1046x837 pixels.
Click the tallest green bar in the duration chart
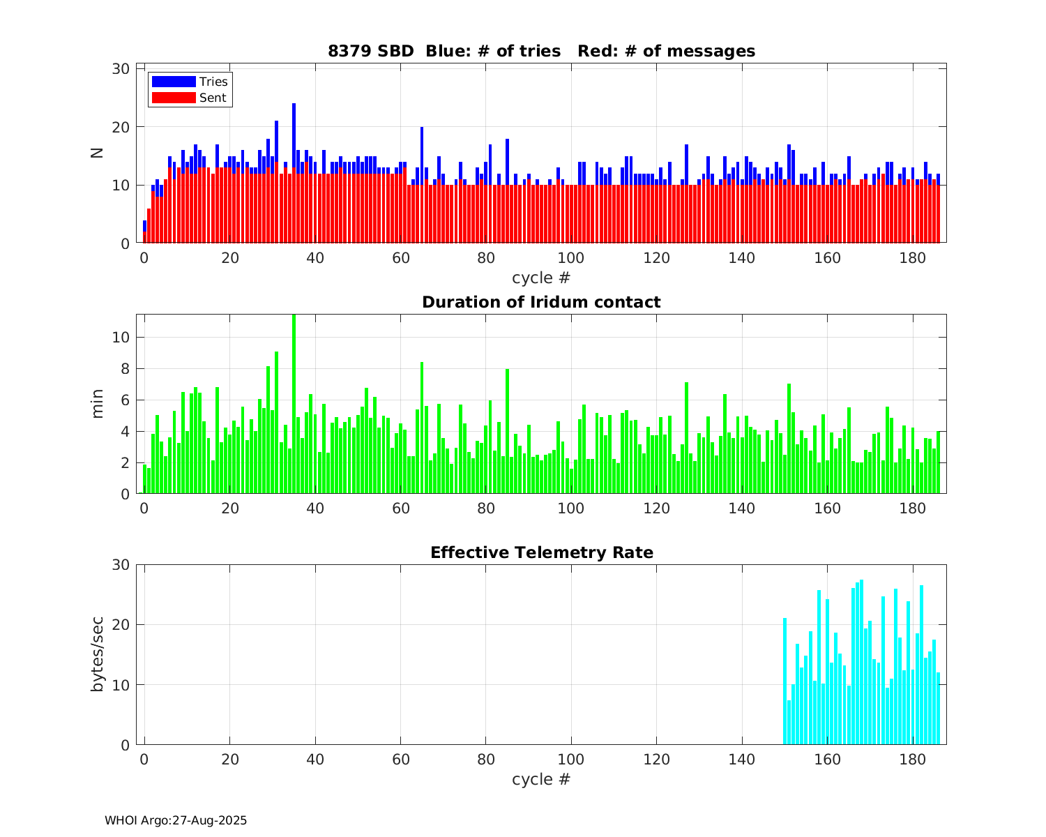[294, 405]
